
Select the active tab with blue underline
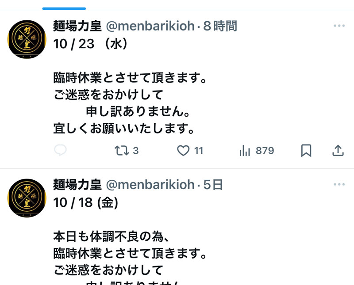click(64, 5)
